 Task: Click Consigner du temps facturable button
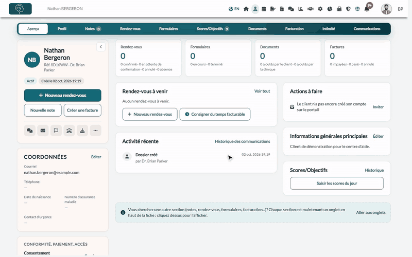point(215,114)
